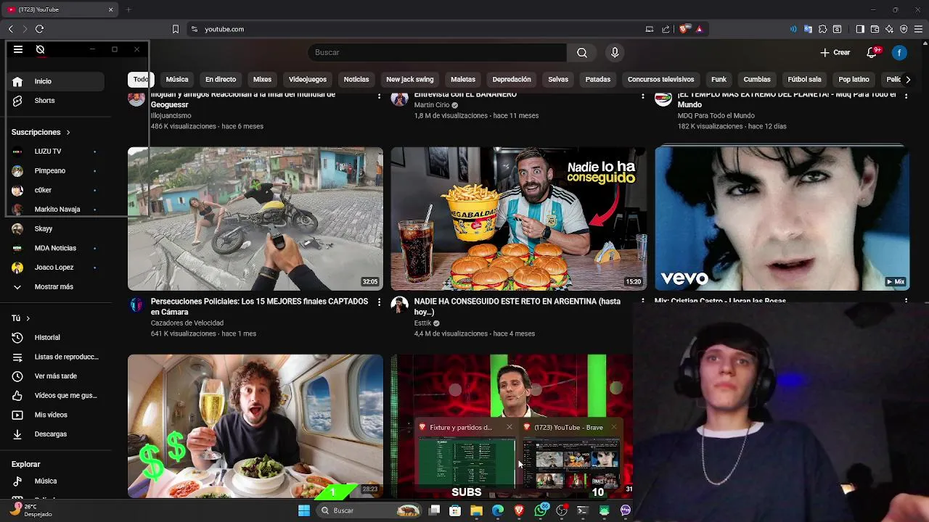This screenshot has height=522, width=929.
Task: Open Cazadores de Velocidad channel name link
Action: 187,323
